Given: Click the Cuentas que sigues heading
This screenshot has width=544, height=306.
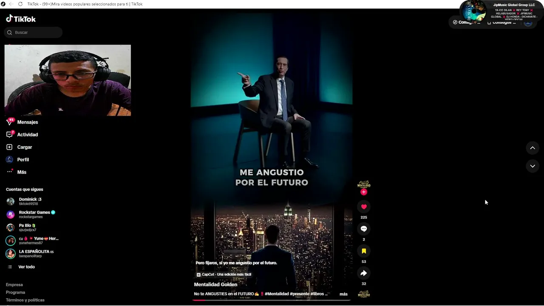Looking at the screenshot, I should pyautogui.click(x=25, y=190).
